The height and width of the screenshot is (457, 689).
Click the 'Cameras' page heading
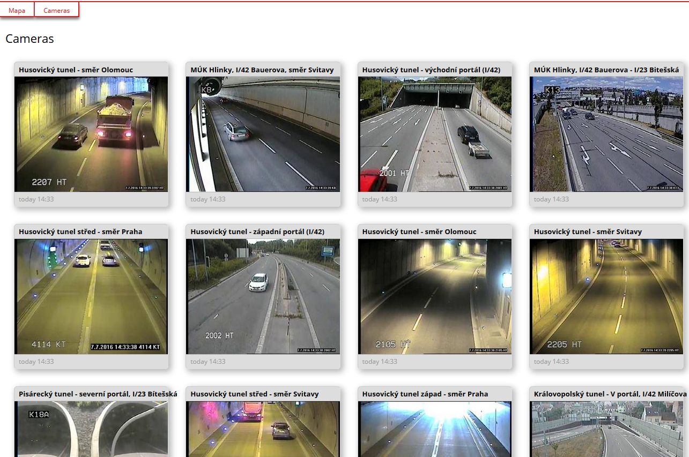click(x=29, y=39)
